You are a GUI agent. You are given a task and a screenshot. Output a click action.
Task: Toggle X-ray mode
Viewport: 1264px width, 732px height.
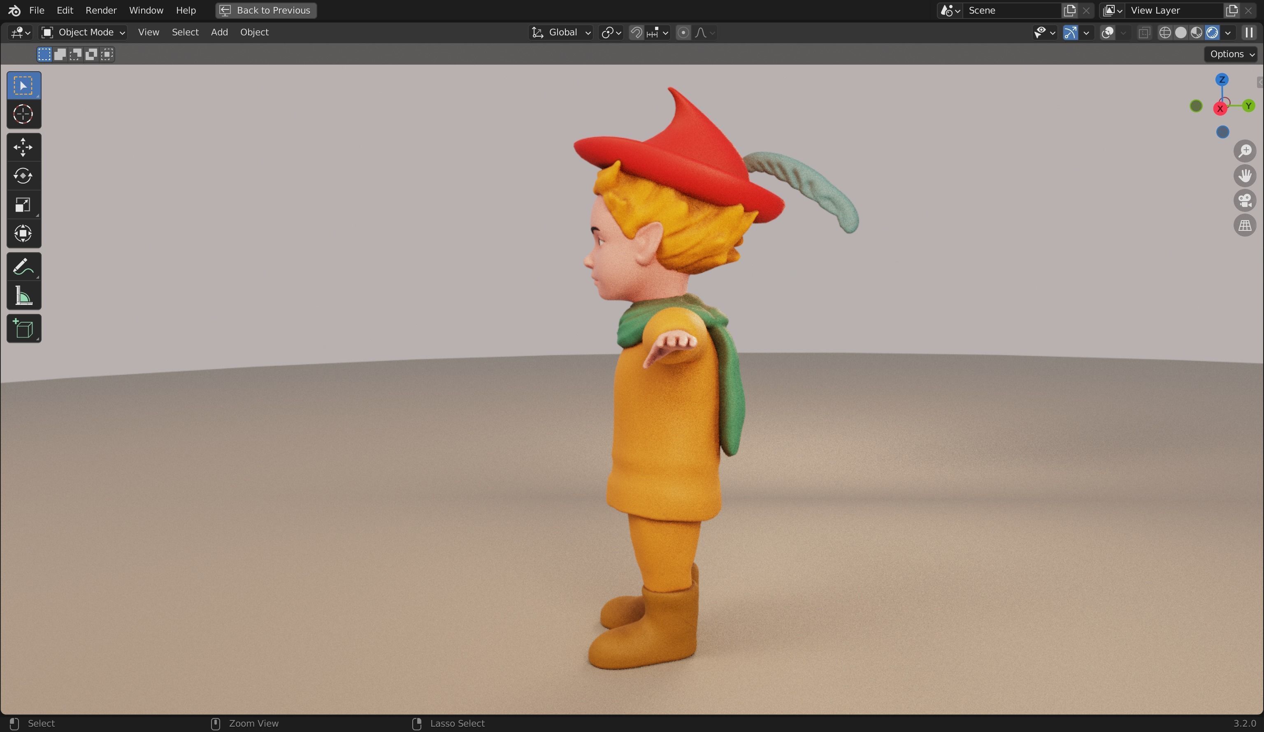point(1144,33)
